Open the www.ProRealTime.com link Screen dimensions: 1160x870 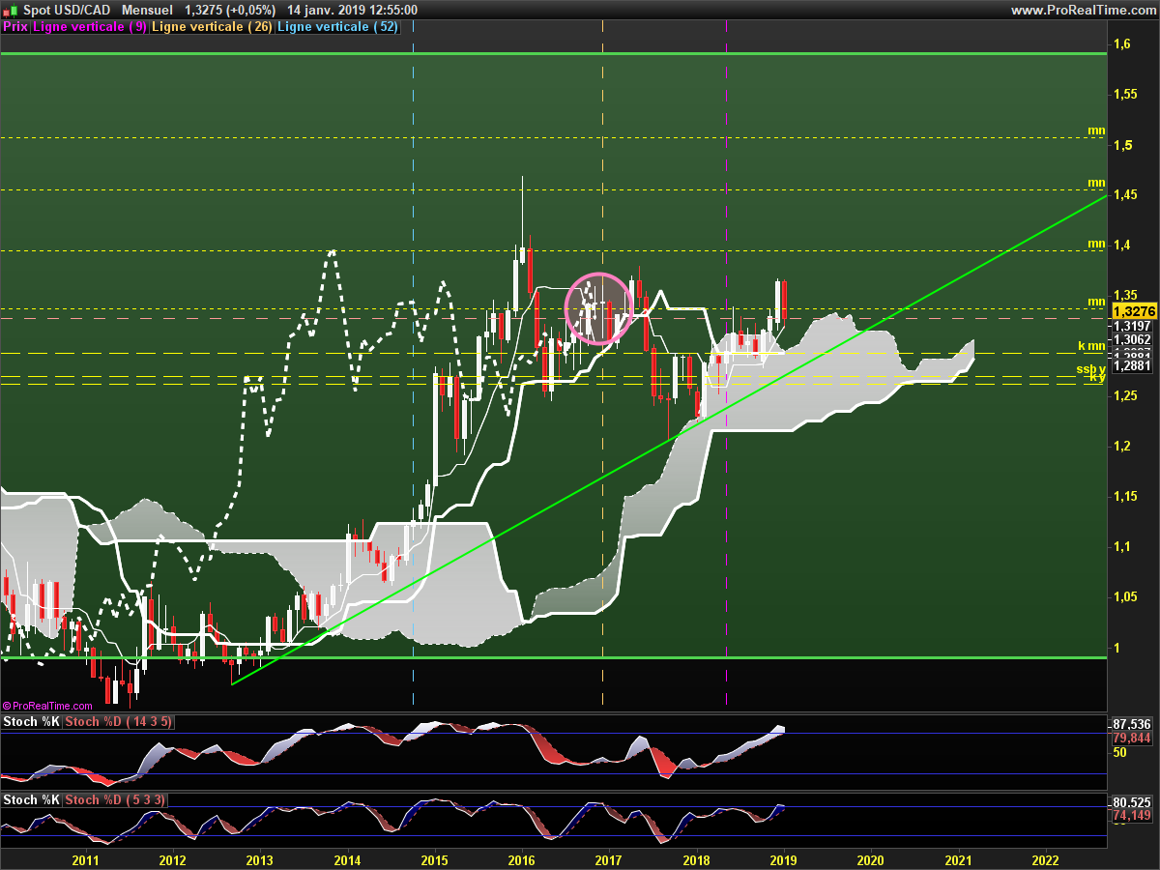pos(1084,10)
